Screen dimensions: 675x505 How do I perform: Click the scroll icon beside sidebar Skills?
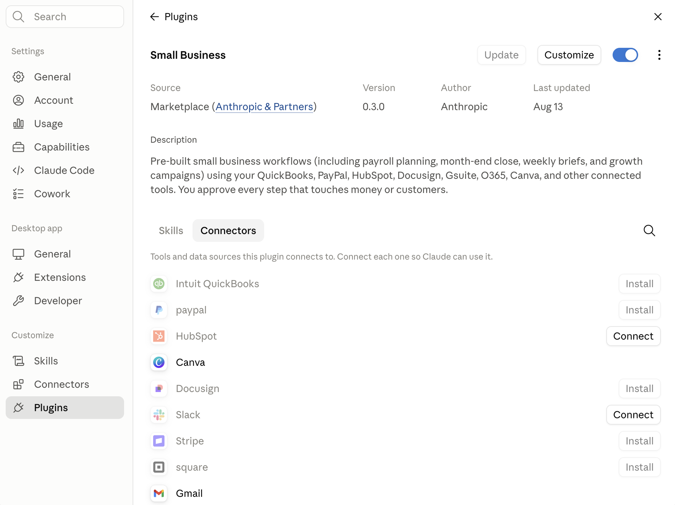18,361
